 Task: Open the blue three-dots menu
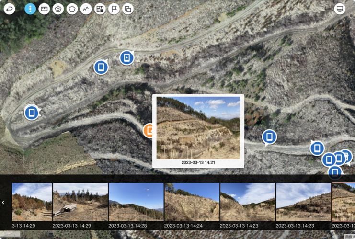[30, 9]
